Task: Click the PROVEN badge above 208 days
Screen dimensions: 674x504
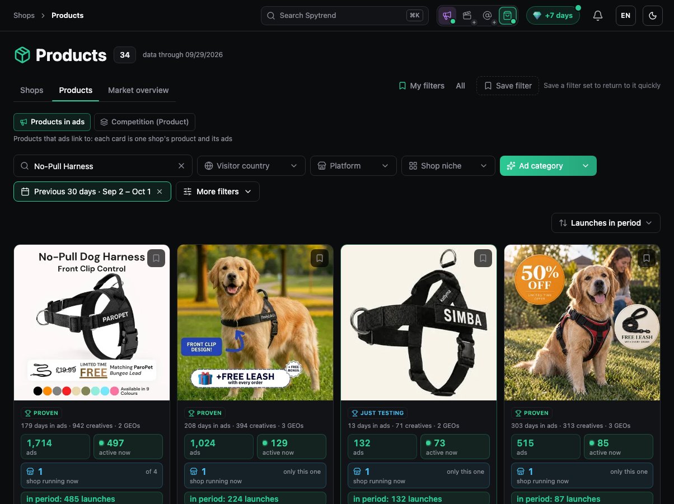Action: [205, 413]
